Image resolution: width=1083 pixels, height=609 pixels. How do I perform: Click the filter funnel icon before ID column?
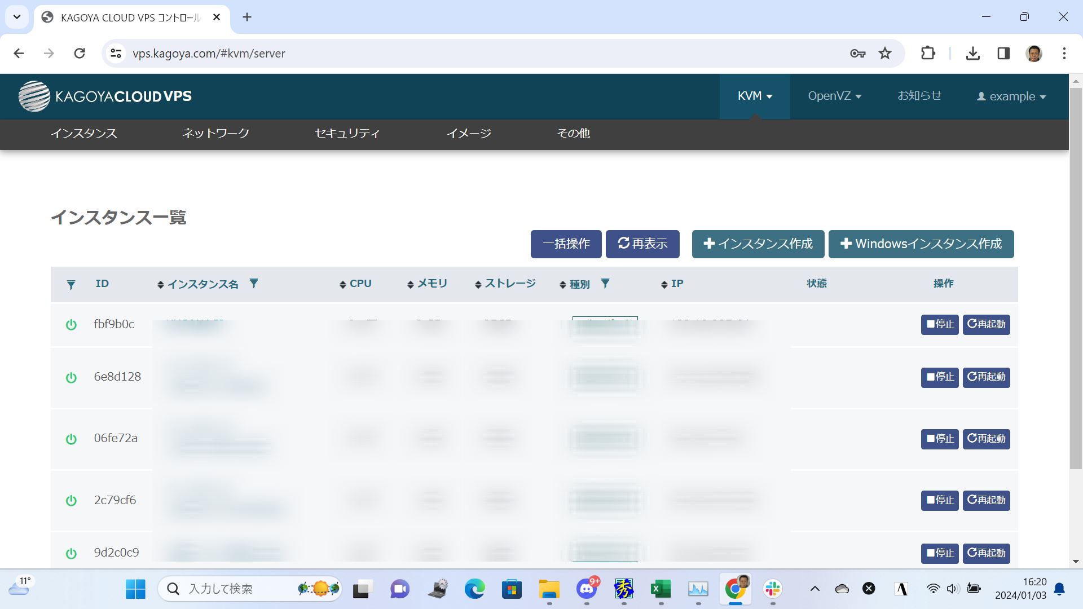(x=71, y=285)
